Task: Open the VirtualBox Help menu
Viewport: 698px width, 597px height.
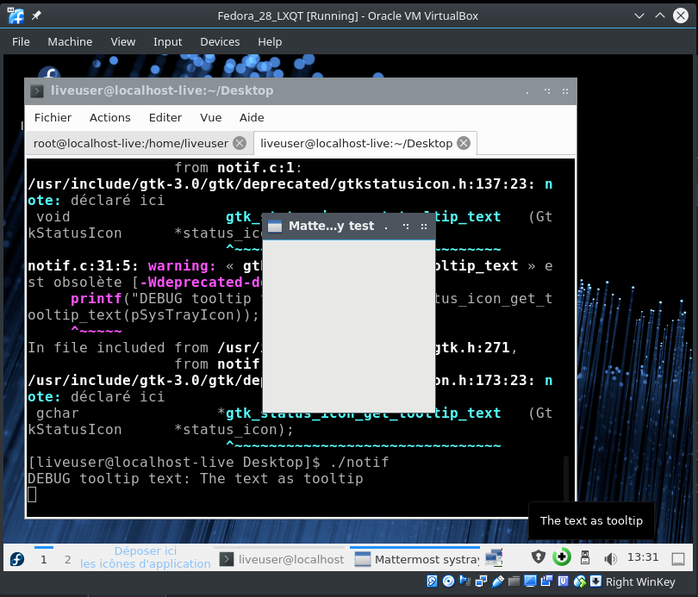Action: pos(270,42)
